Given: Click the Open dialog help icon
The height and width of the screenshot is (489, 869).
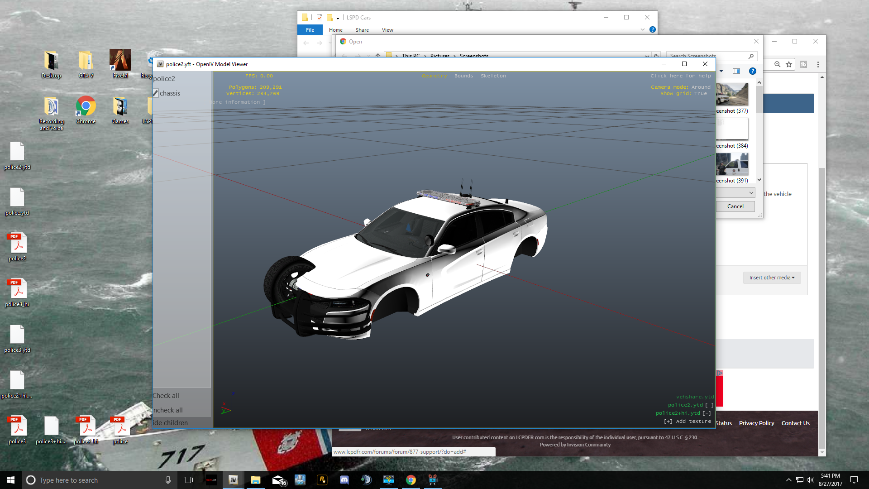Looking at the screenshot, I should tap(752, 71).
